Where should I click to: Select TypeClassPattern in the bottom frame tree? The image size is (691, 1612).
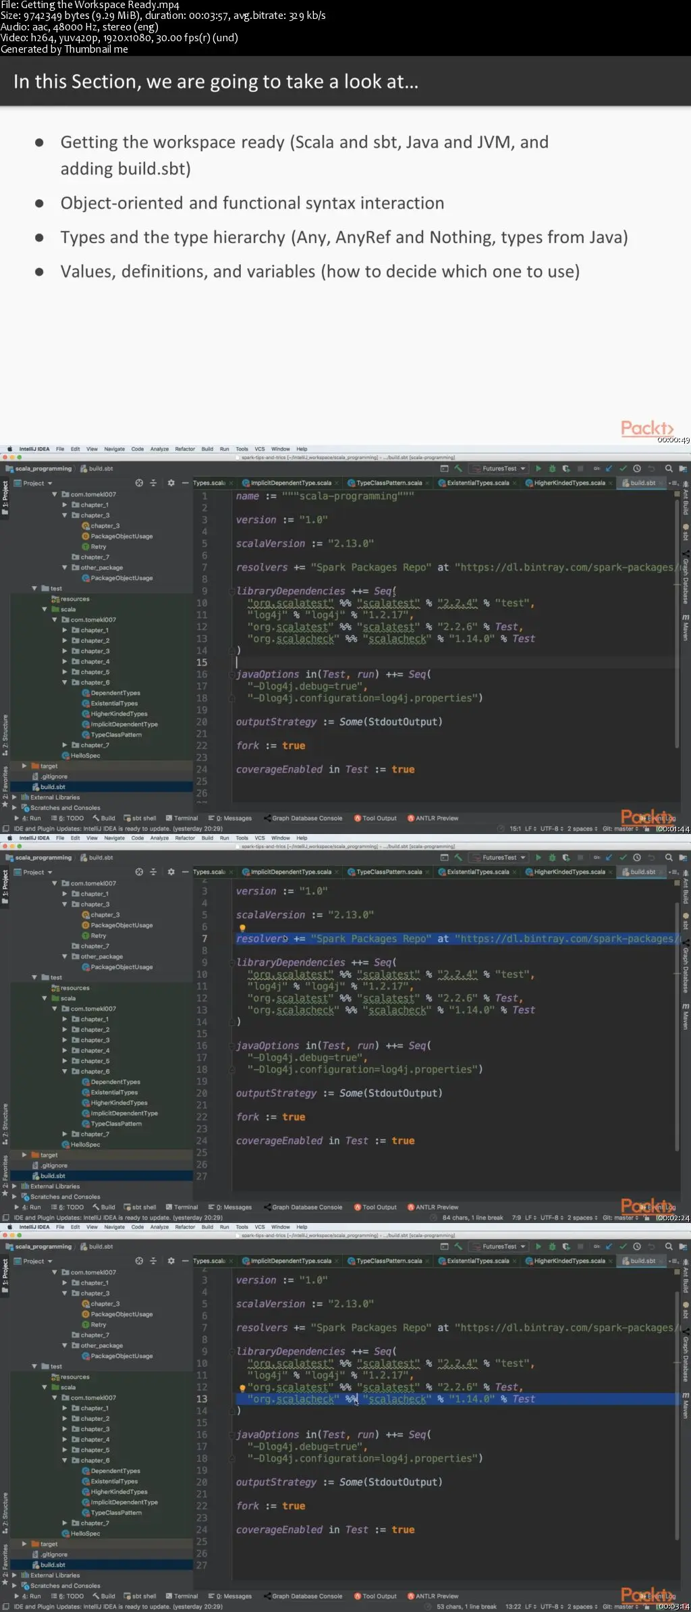click(x=111, y=1513)
